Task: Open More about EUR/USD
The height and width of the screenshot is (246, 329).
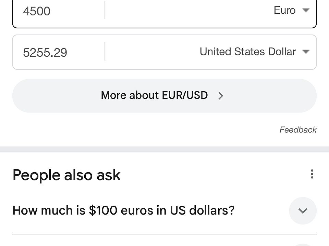Action: coord(155,95)
